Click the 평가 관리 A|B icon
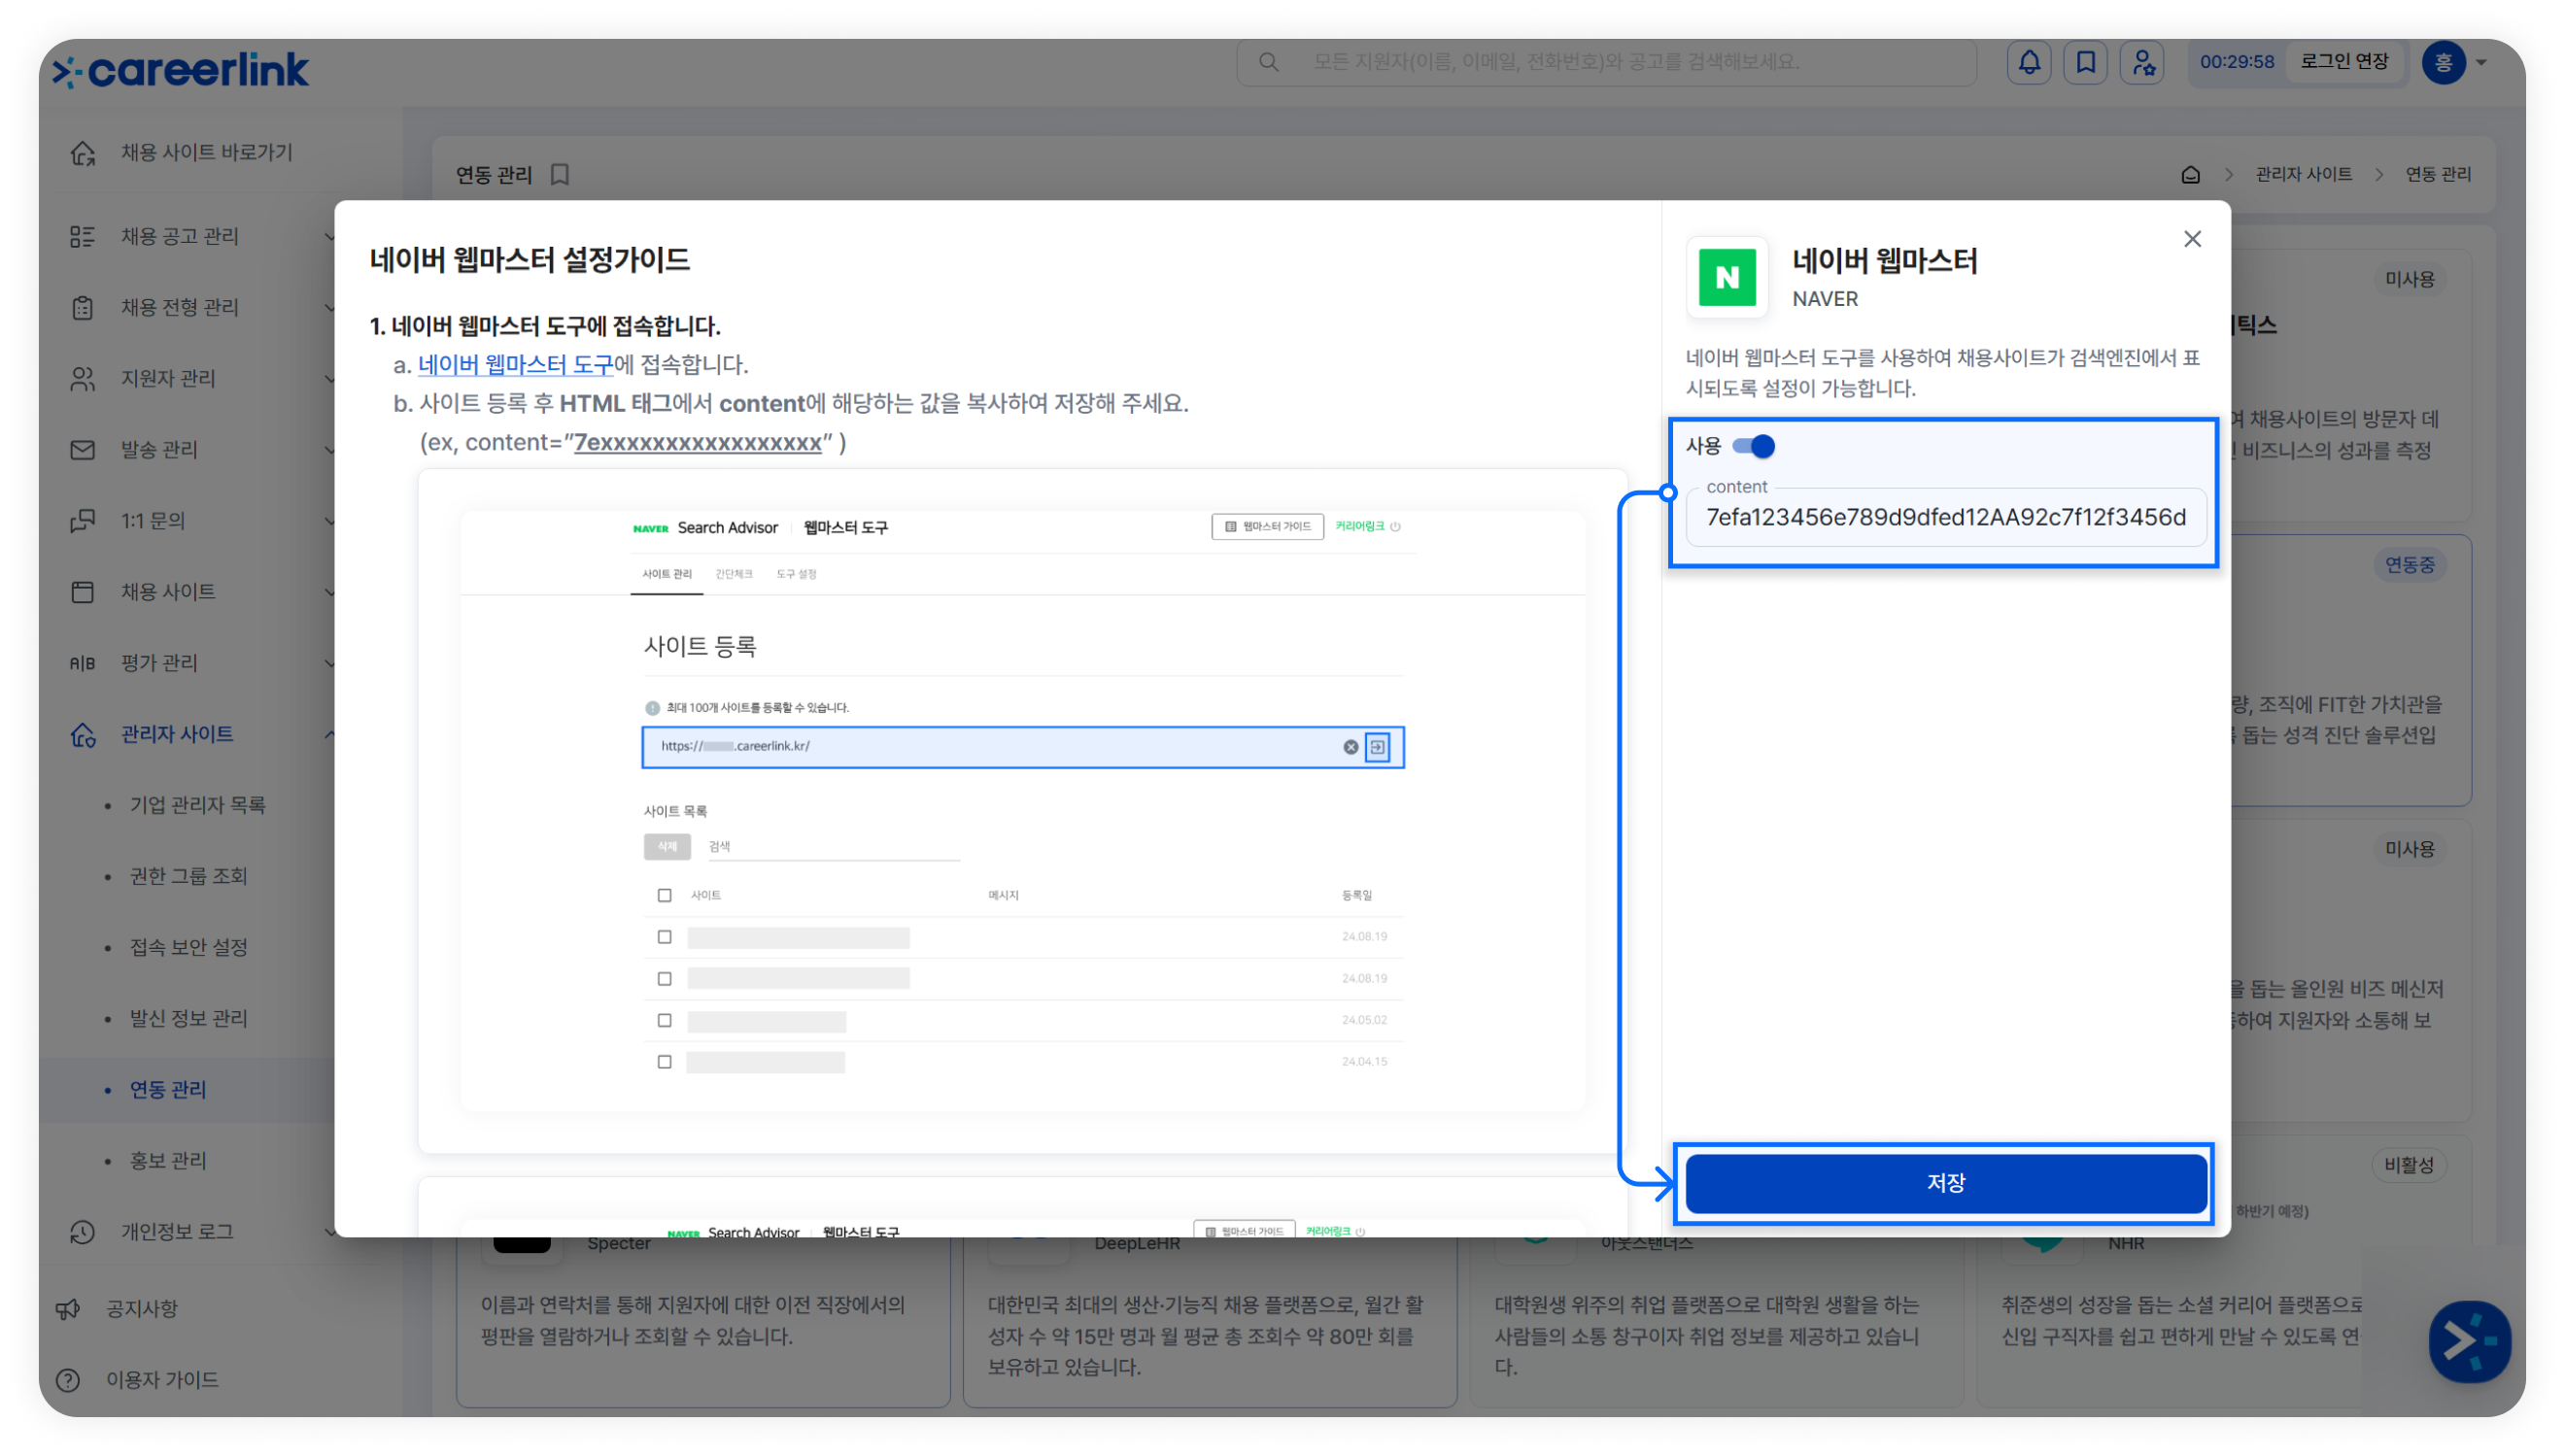 83,662
